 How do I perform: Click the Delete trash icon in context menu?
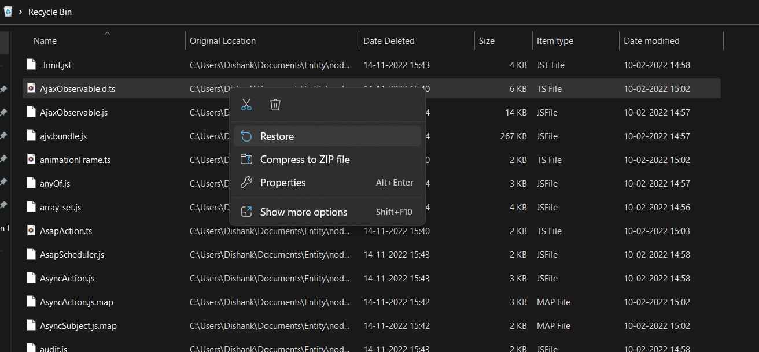pyautogui.click(x=275, y=104)
